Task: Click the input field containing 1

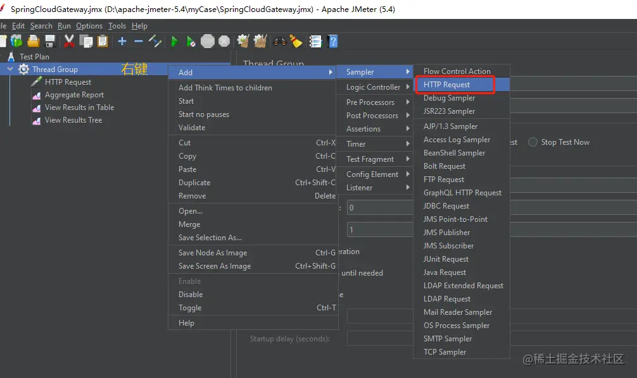Action: tap(380, 230)
